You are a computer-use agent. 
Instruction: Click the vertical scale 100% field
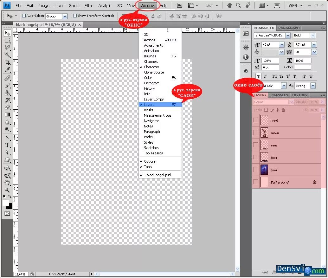click(x=270, y=61)
